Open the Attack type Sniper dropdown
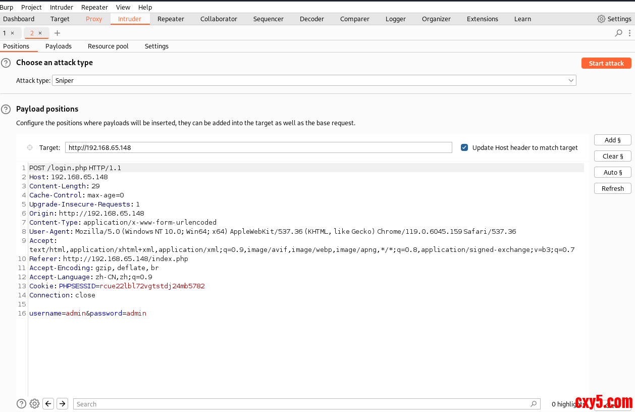This screenshot has height=412, width=635. click(x=313, y=81)
